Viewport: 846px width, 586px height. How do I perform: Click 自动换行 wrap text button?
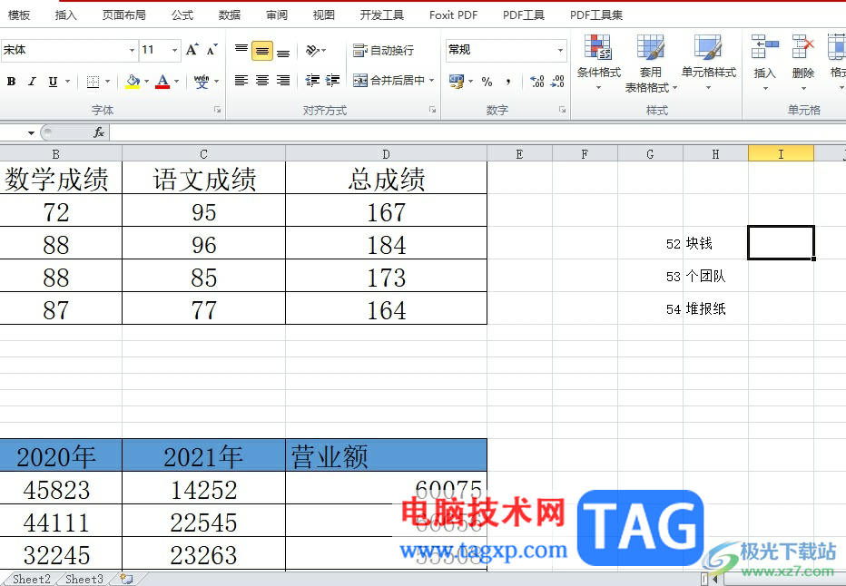click(x=384, y=51)
